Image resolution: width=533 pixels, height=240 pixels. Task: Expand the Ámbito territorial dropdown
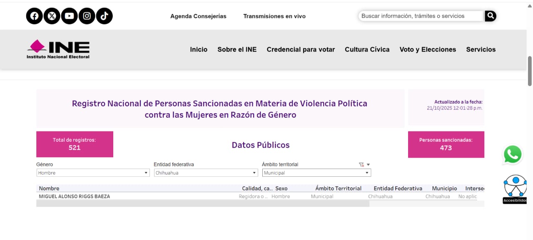367,173
